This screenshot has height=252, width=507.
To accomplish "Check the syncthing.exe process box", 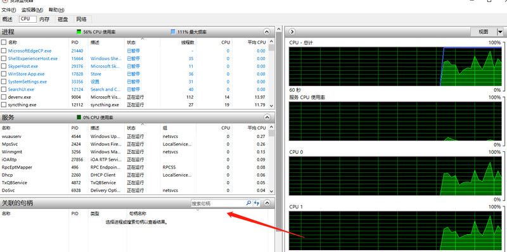I will pyautogui.click(x=4, y=104).
